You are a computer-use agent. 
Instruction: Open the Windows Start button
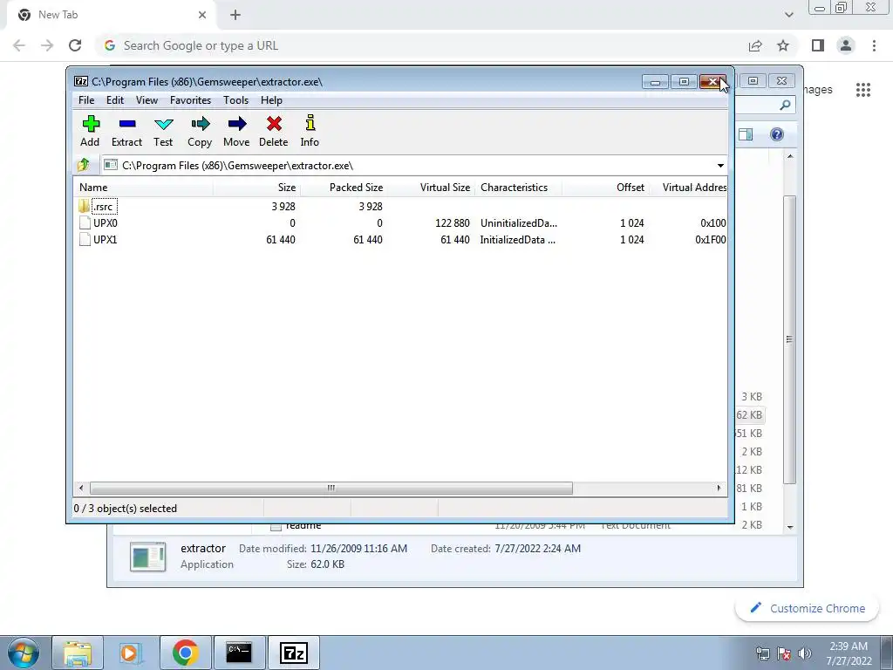[24, 653]
